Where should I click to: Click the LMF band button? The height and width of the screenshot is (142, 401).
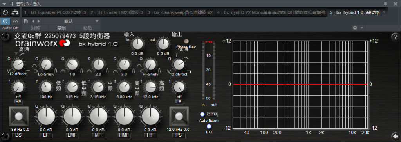click(72, 135)
